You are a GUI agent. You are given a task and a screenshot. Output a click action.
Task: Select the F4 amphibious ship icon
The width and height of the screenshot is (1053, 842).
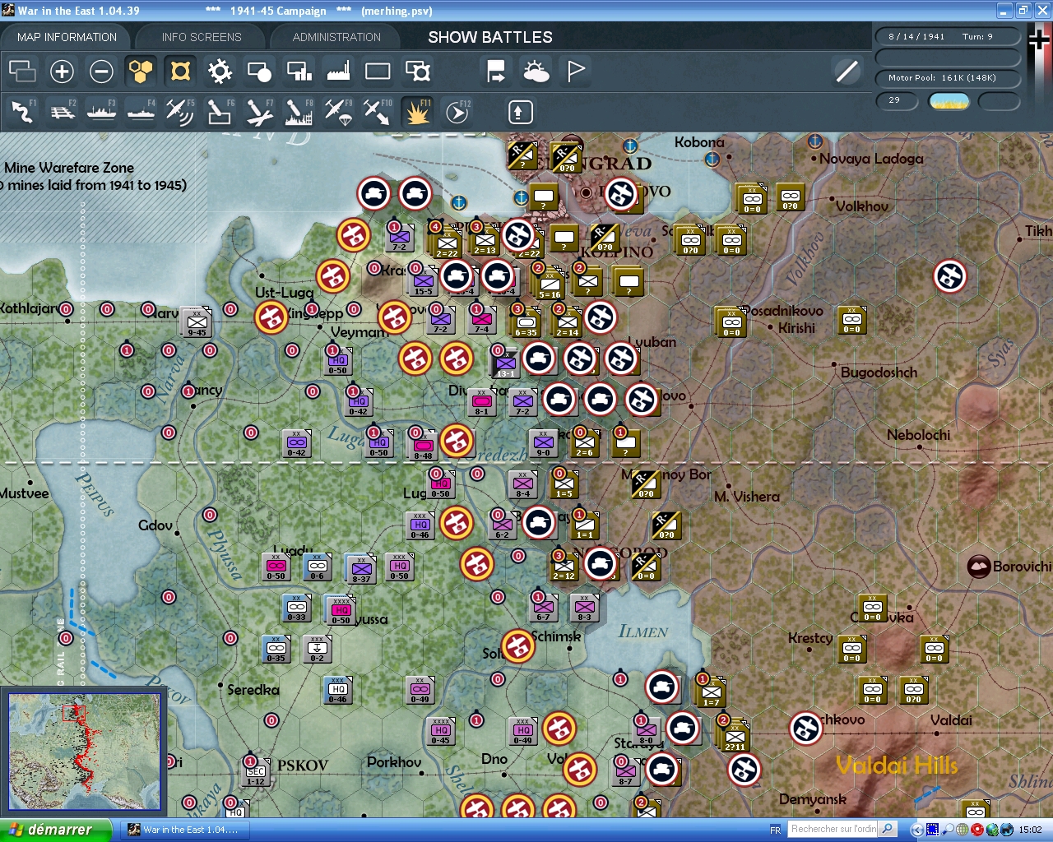[x=141, y=112]
